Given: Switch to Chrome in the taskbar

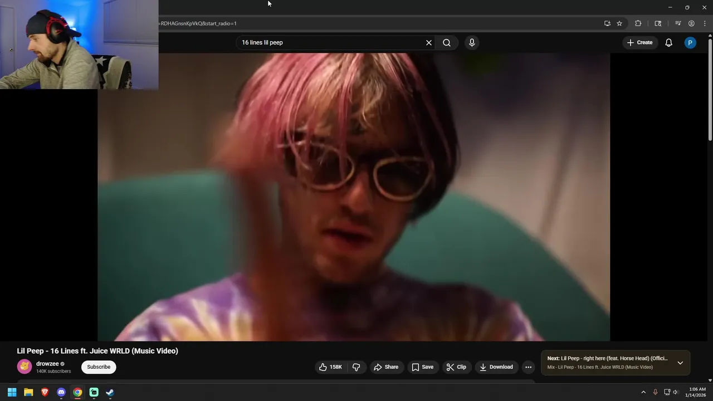Looking at the screenshot, I should tap(77, 392).
